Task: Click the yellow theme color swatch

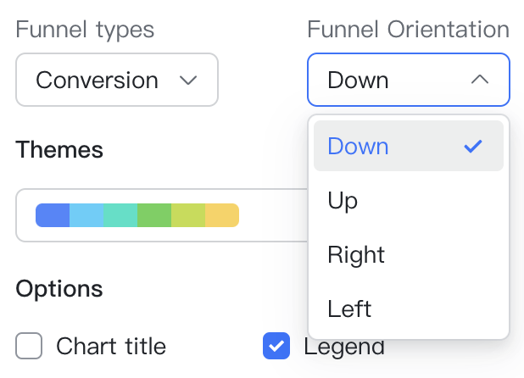Action: coord(222,215)
